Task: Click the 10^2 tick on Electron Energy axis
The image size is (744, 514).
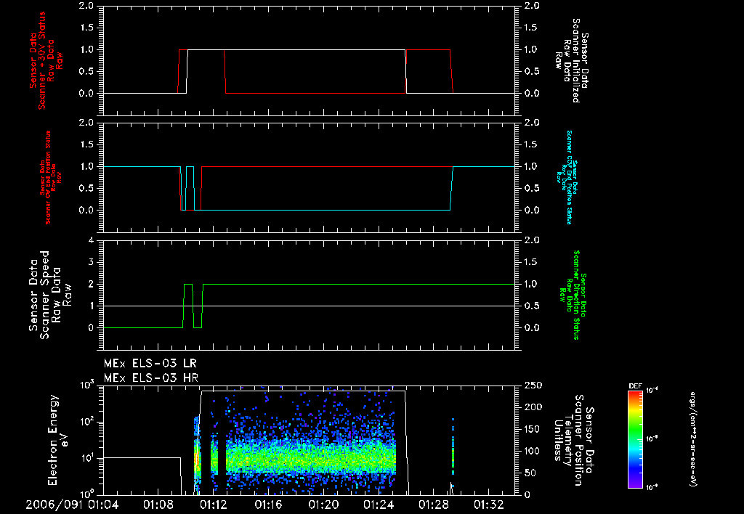Action: click(87, 422)
